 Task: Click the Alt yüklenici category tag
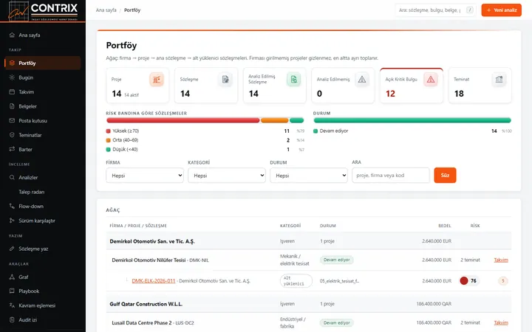(x=296, y=281)
